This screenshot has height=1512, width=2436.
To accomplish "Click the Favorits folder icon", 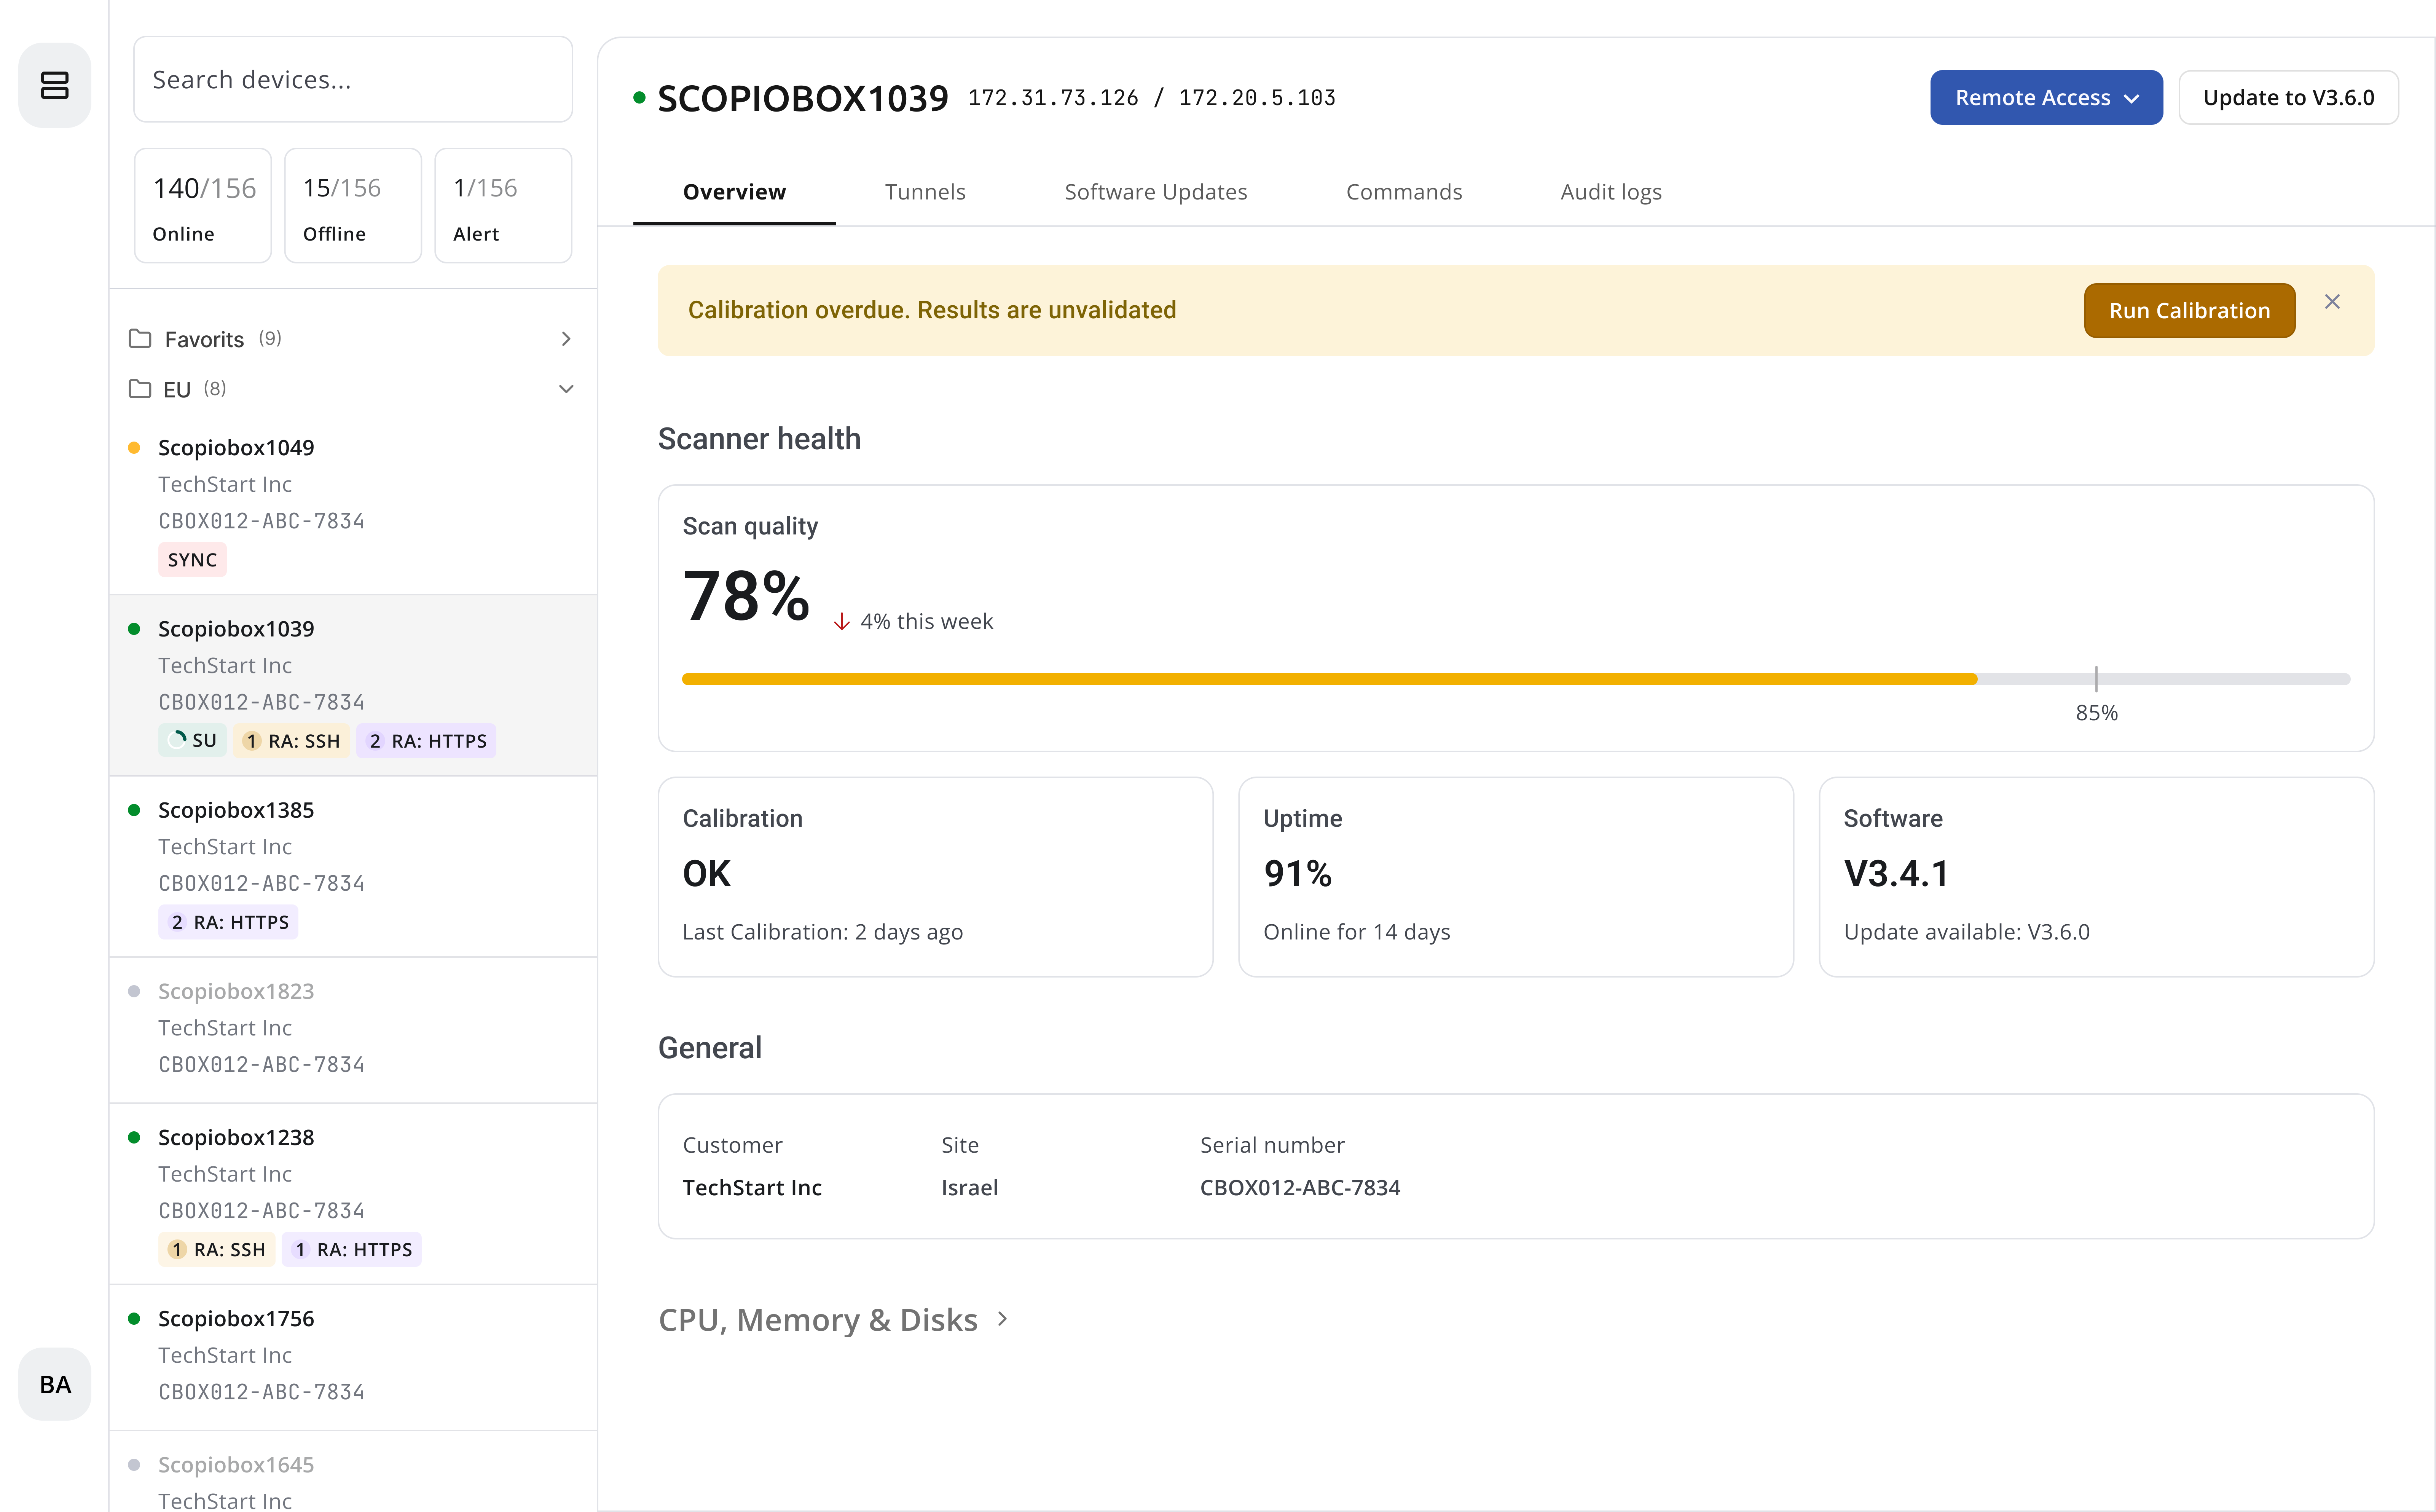I will click(140, 339).
